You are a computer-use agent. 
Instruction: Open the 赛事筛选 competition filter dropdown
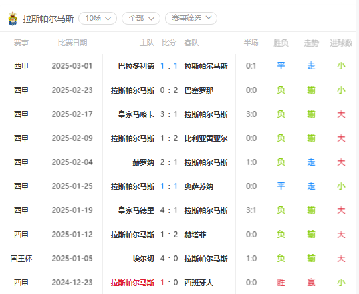pos(191,18)
